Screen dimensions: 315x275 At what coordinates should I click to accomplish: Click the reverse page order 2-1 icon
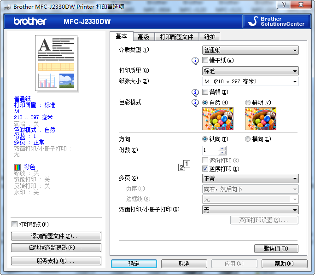coord(184,166)
